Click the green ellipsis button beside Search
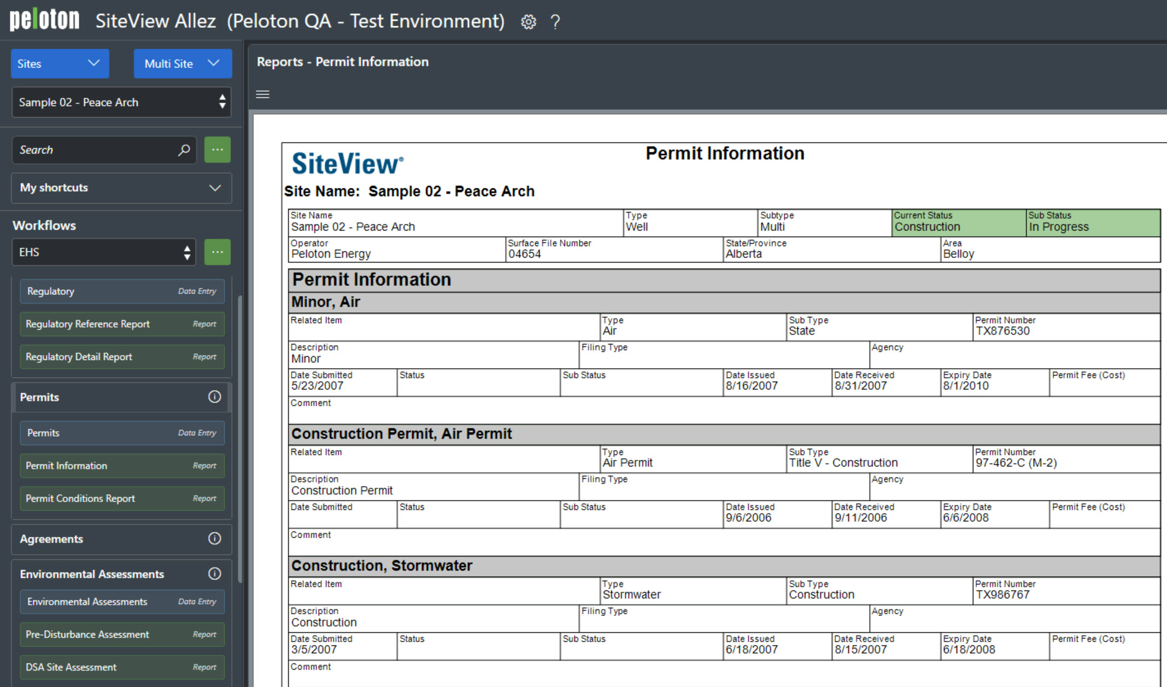The image size is (1167, 687). (217, 150)
